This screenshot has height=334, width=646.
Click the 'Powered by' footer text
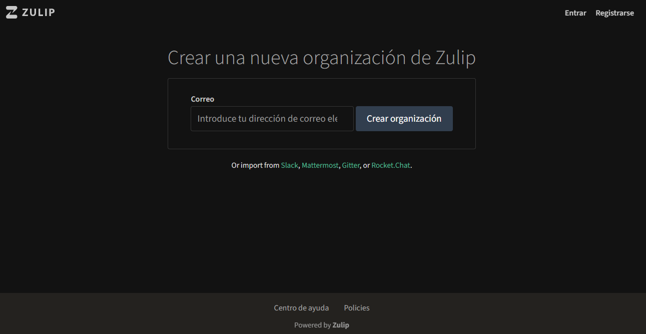pyautogui.click(x=312, y=325)
